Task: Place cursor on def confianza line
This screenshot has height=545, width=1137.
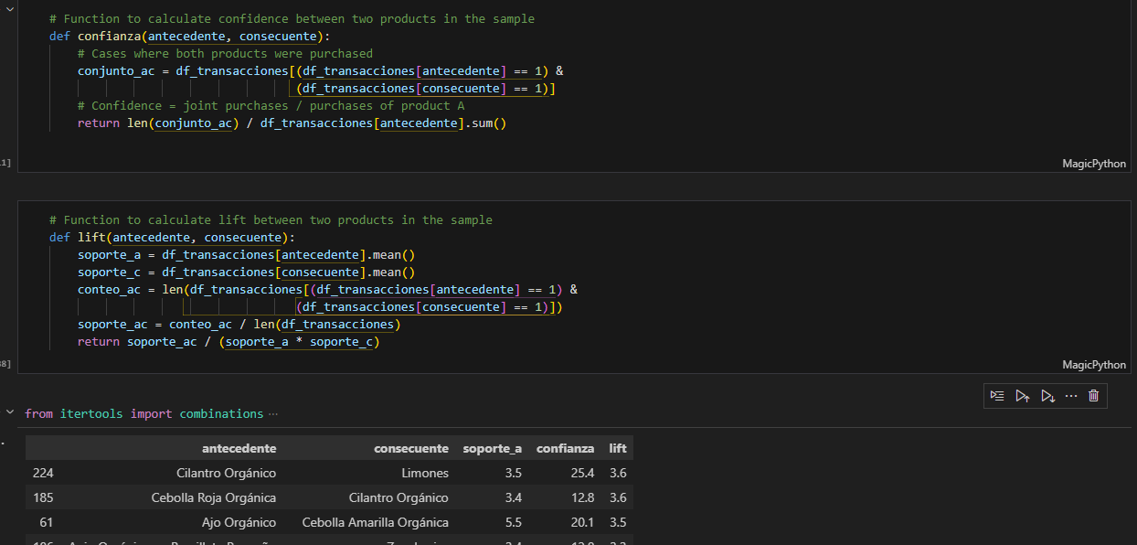Action: (189, 37)
